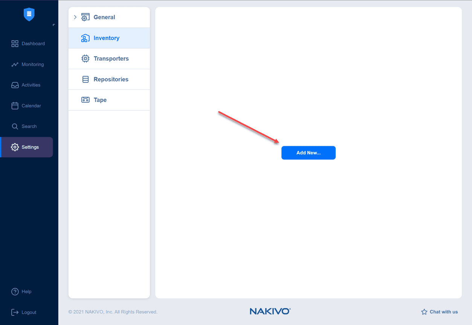Click the NAKIVO footer logo
The height and width of the screenshot is (325, 472).
click(270, 311)
